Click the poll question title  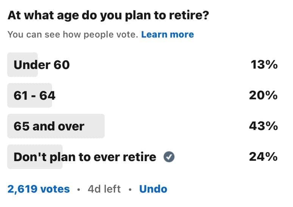tap(108, 15)
